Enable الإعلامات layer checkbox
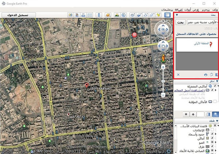 tap(212, 129)
